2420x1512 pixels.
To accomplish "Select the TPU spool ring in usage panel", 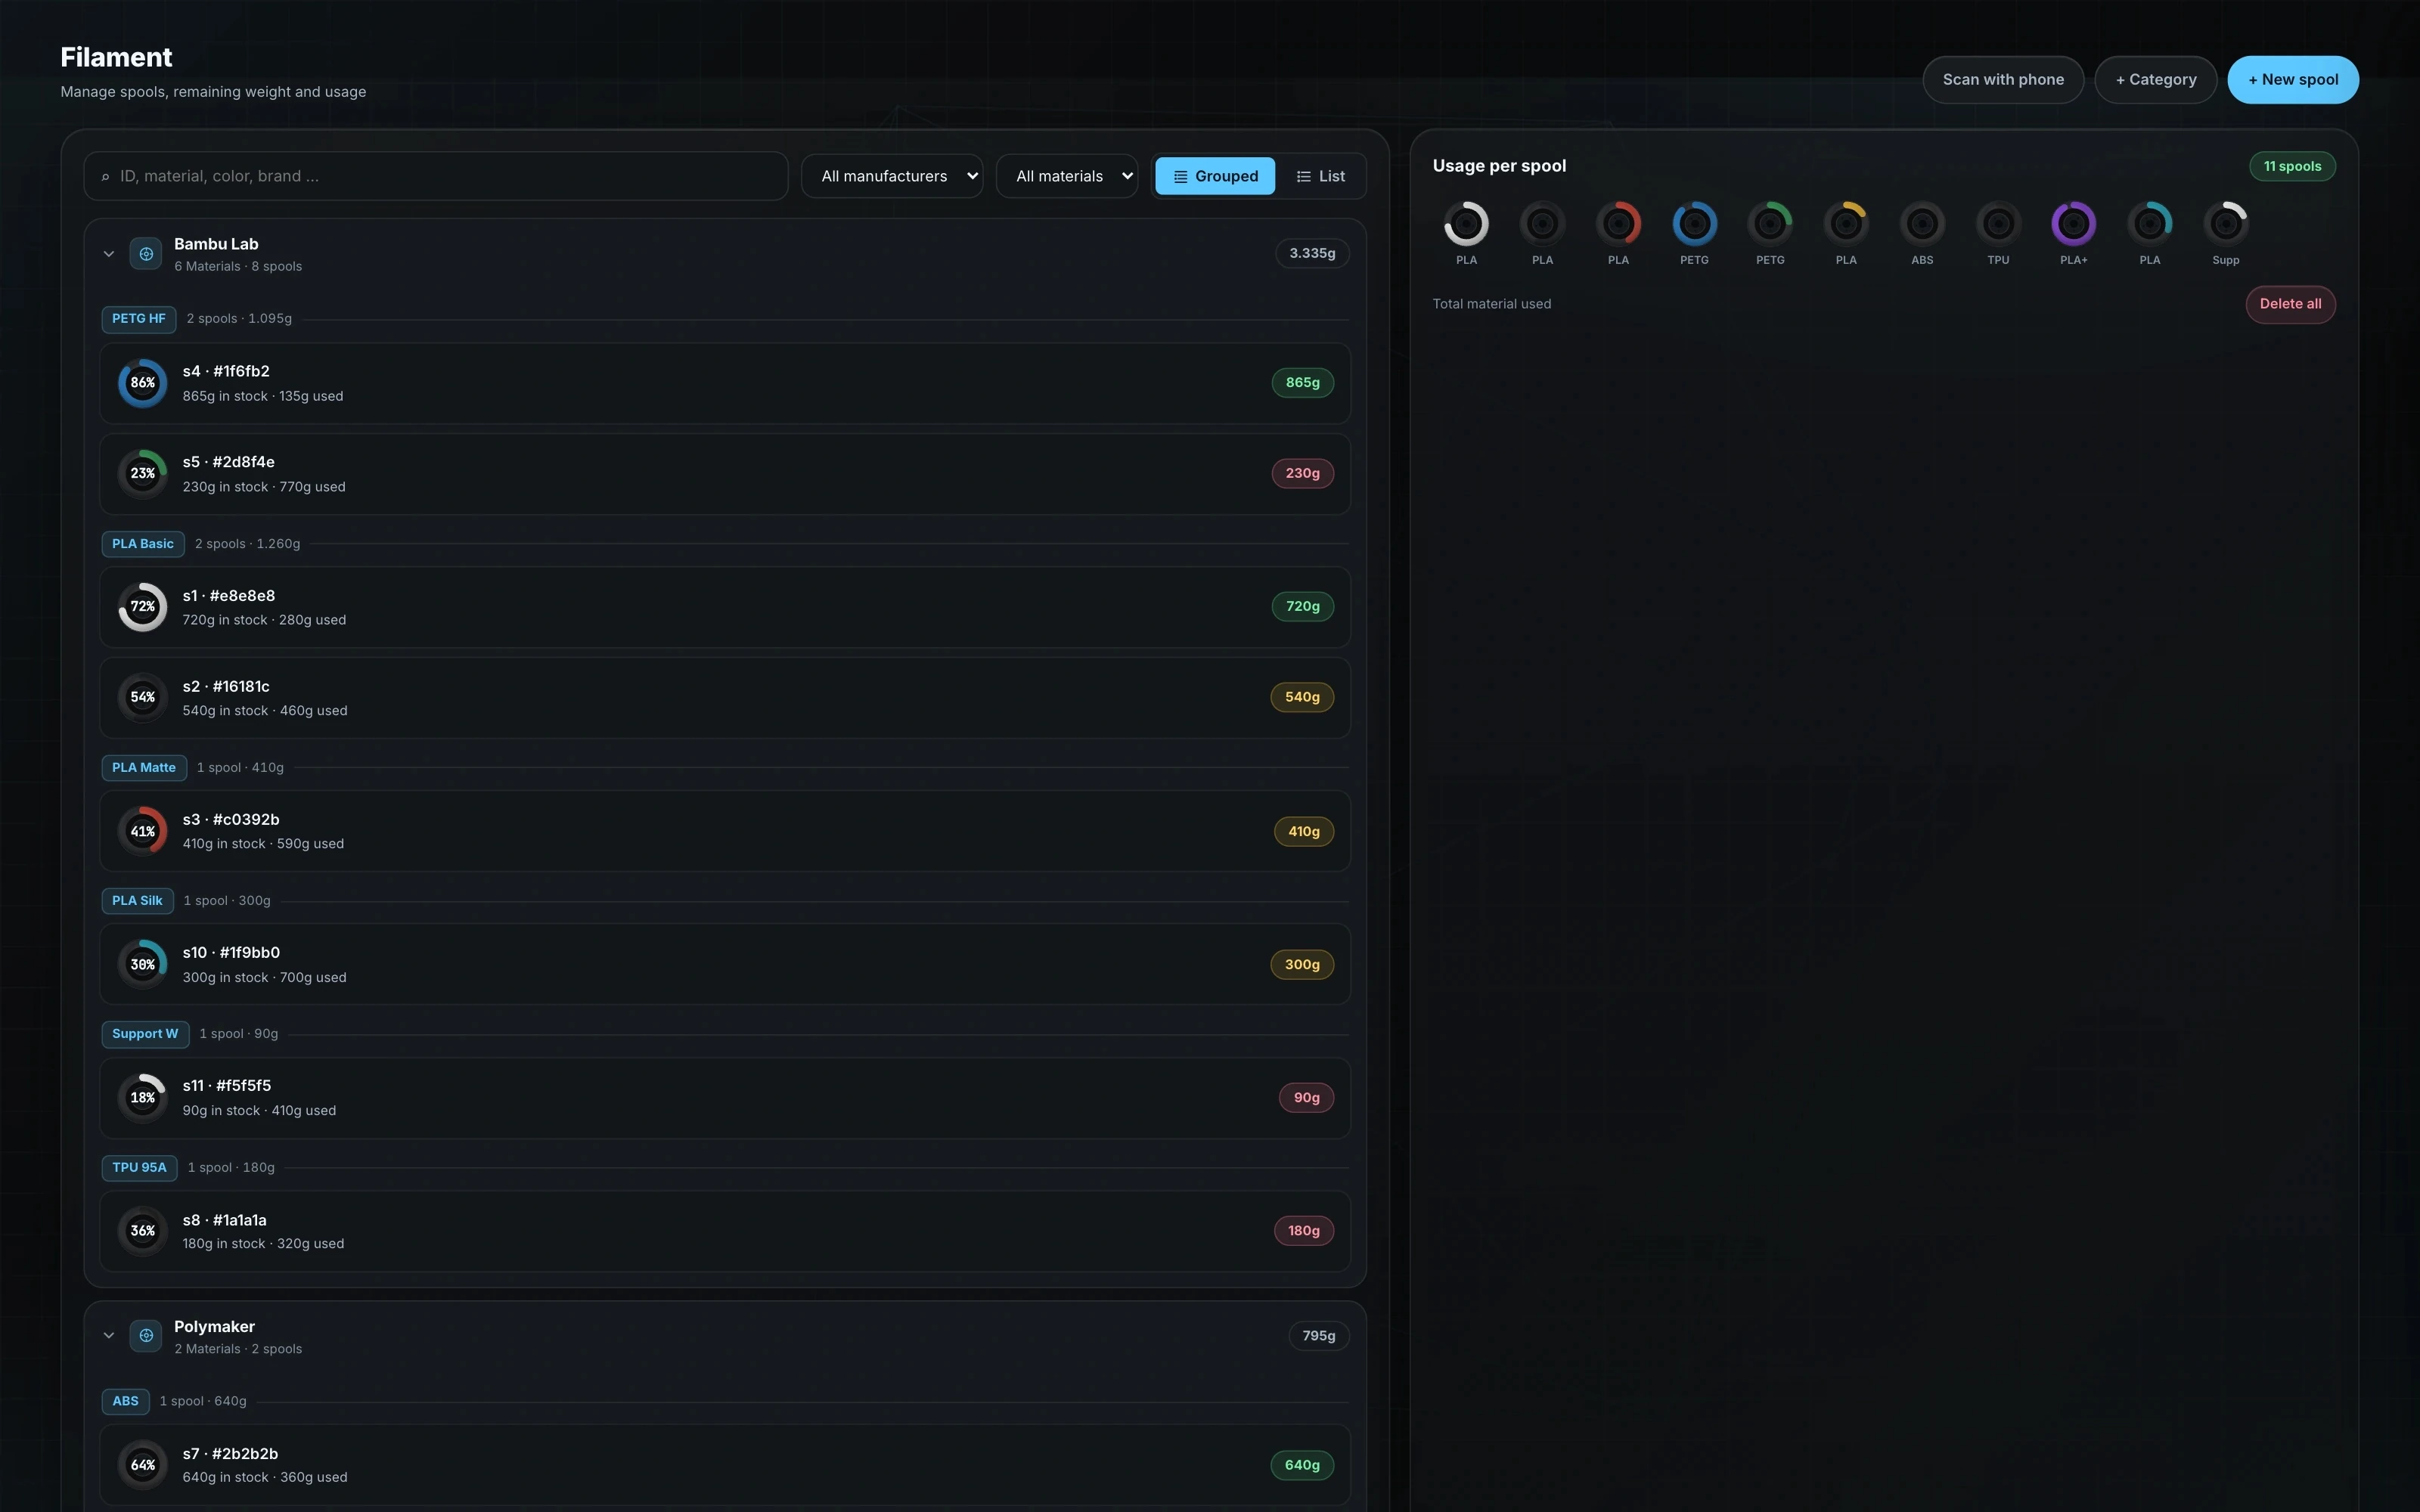I will (1998, 224).
